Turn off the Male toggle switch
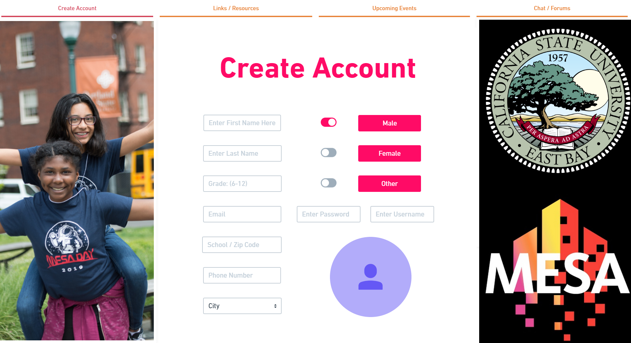Screen dimensions: 631x343 [329, 122]
